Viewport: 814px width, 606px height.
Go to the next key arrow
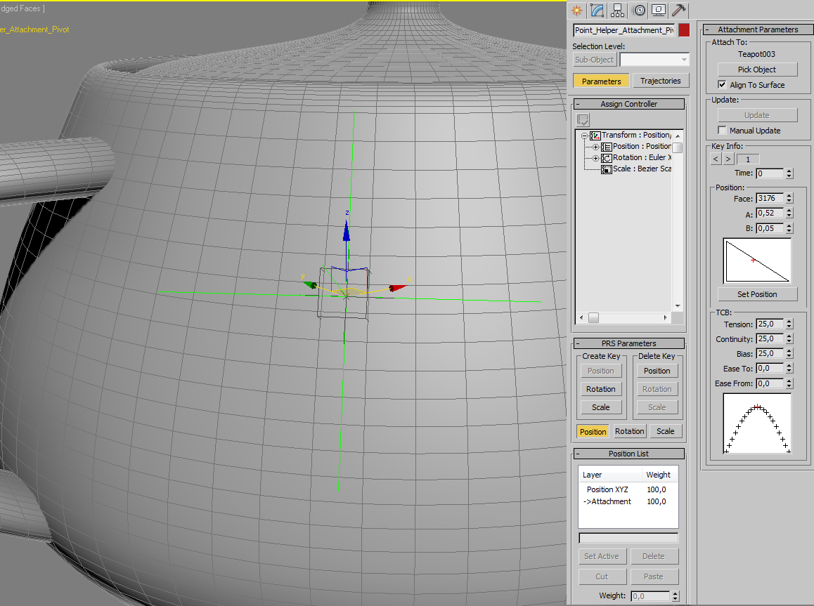pyautogui.click(x=728, y=159)
